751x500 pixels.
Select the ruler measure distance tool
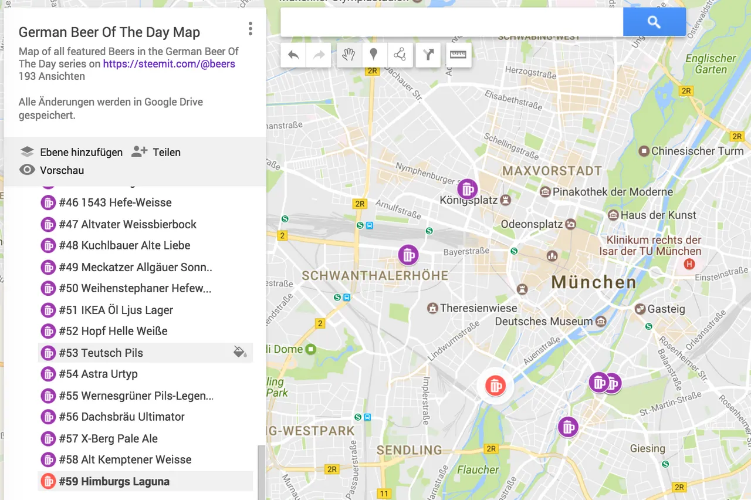[458, 55]
